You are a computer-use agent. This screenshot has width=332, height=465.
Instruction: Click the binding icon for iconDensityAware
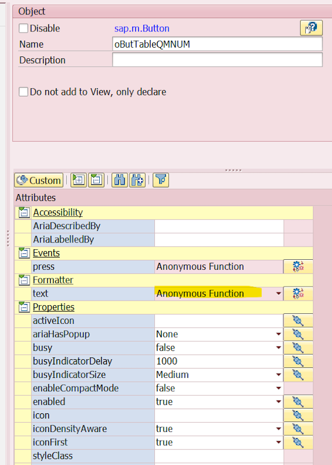tap(298, 429)
